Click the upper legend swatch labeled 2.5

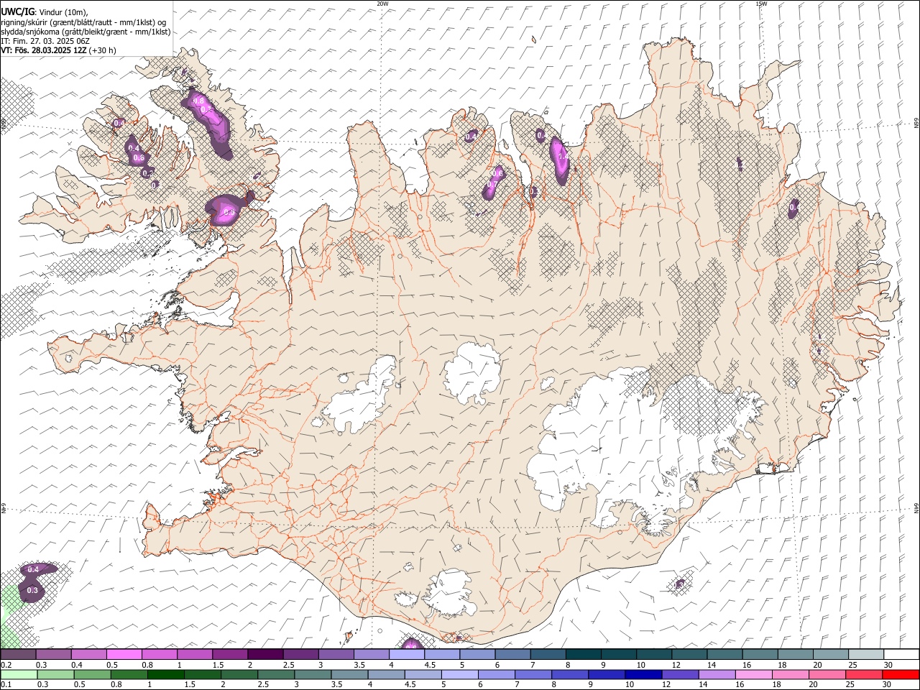coord(300,654)
